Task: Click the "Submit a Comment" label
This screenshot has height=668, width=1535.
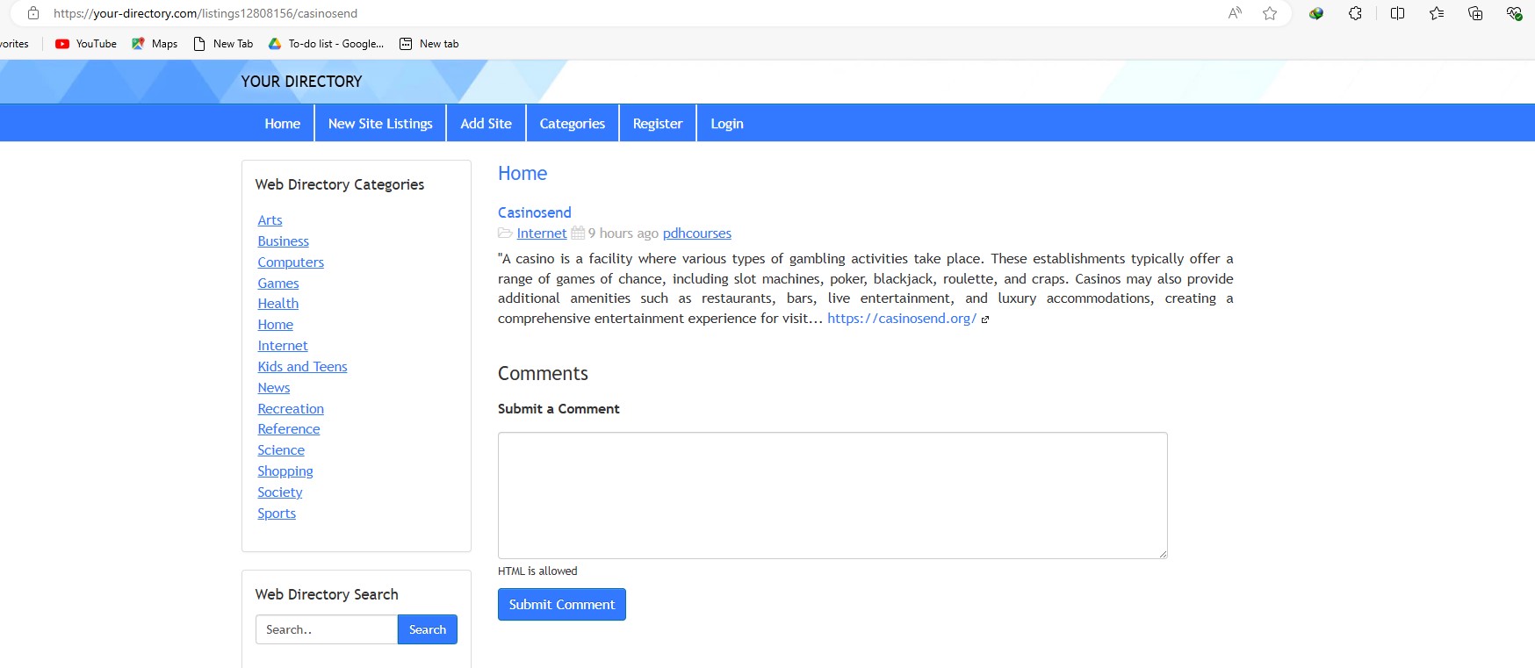Action: (559, 409)
